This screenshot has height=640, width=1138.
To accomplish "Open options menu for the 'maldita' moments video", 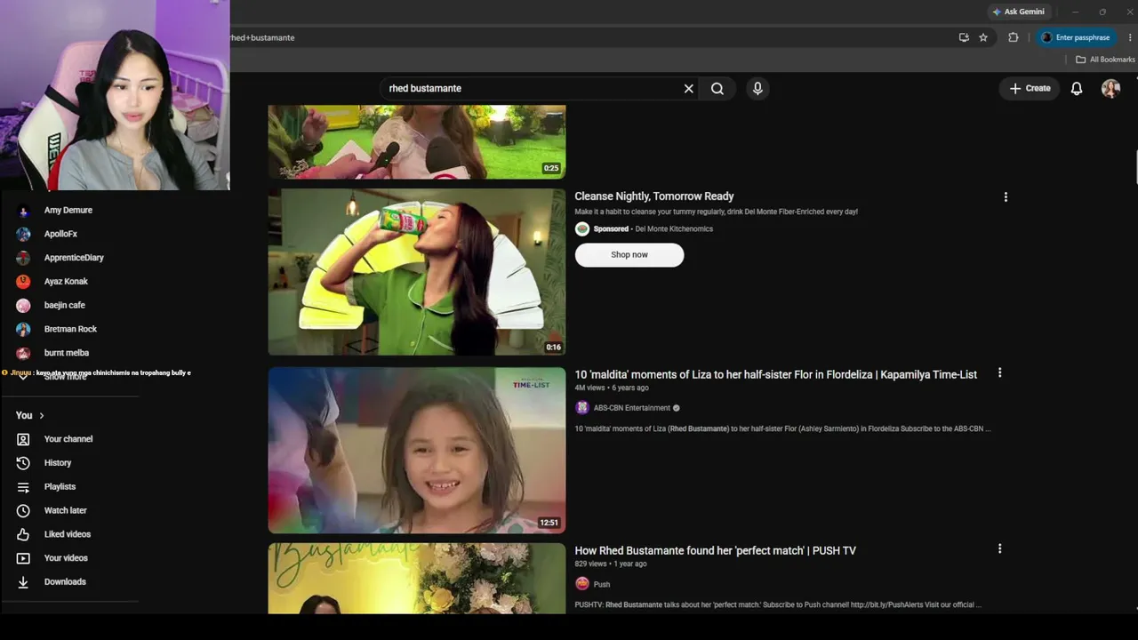I will (x=999, y=373).
